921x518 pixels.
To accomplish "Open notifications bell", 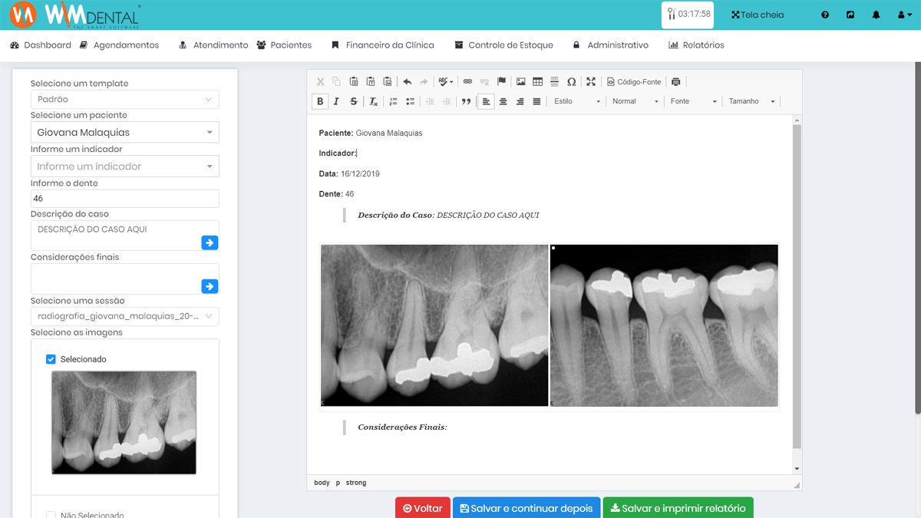I will click(876, 15).
